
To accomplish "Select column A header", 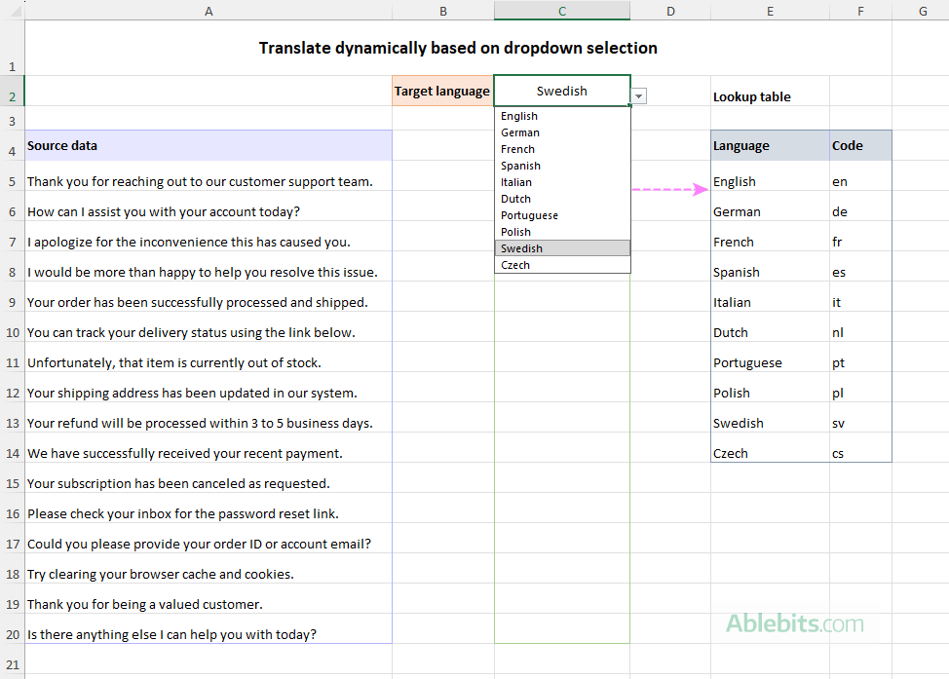I will 209,11.
